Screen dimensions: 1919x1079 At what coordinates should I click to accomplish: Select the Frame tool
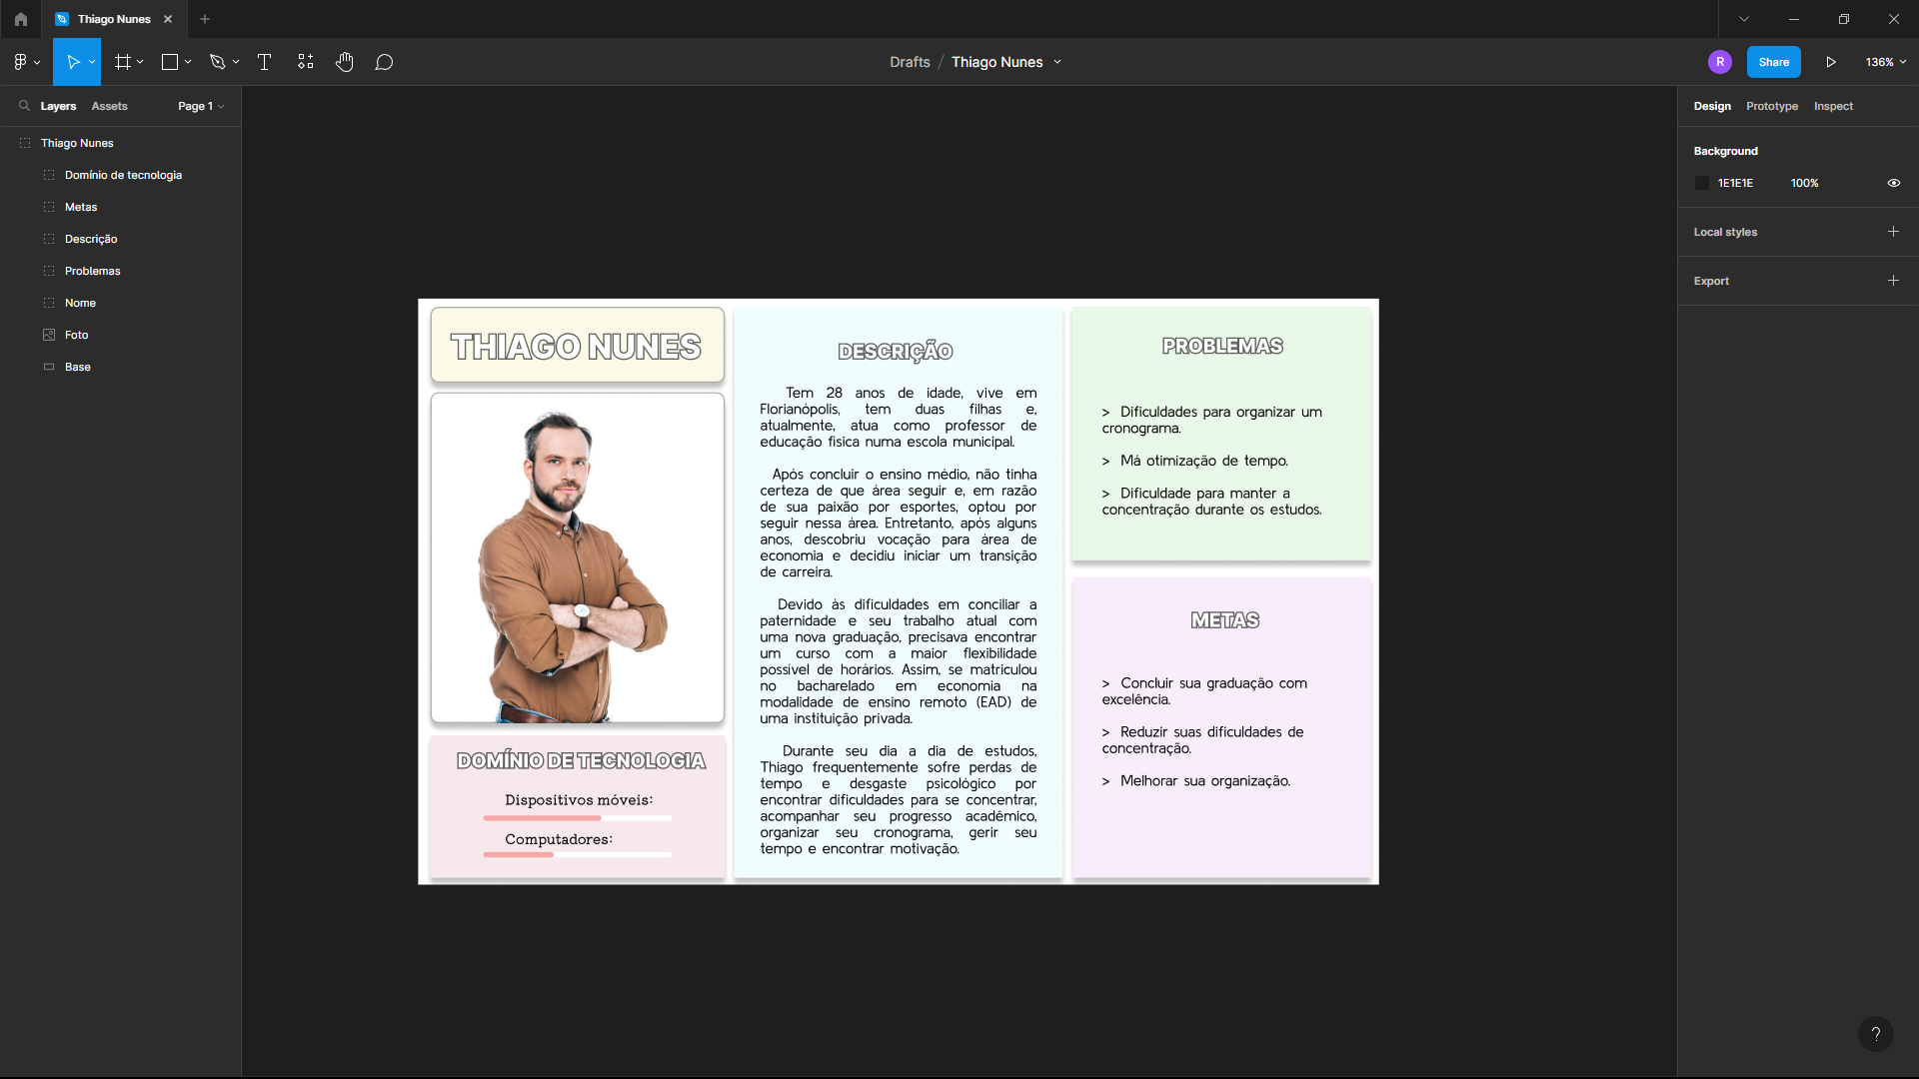pos(123,62)
